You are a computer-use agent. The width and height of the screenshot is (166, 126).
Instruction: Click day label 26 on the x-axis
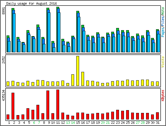tap(133, 123)
